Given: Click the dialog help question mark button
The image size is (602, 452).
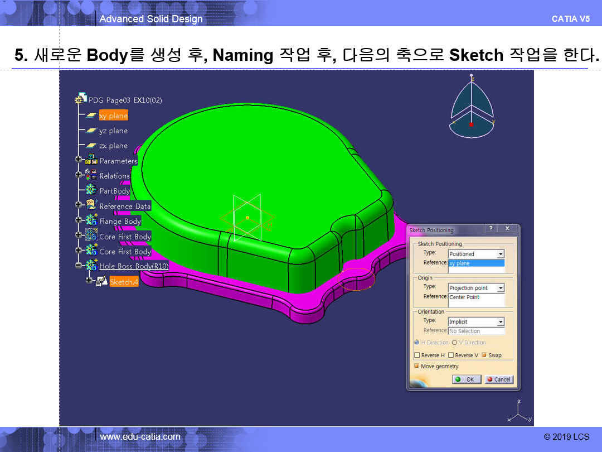Looking at the screenshot, I should pyautogui.click(x=491, y=229).
